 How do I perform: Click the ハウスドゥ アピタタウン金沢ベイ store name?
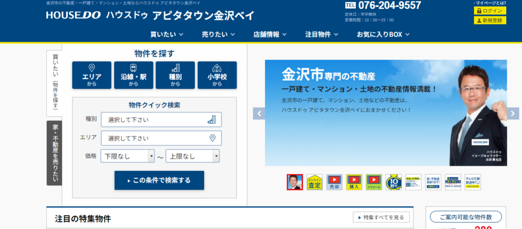click(x=180, y=15)
